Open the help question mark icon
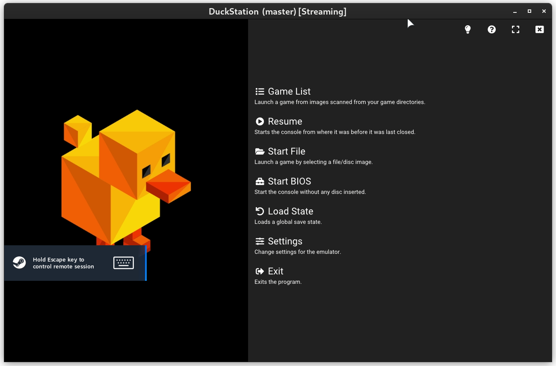Screen dimensions: 556x366 491,29
